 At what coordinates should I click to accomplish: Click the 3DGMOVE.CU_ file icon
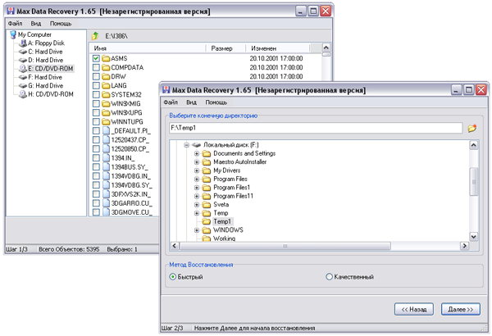106,212
